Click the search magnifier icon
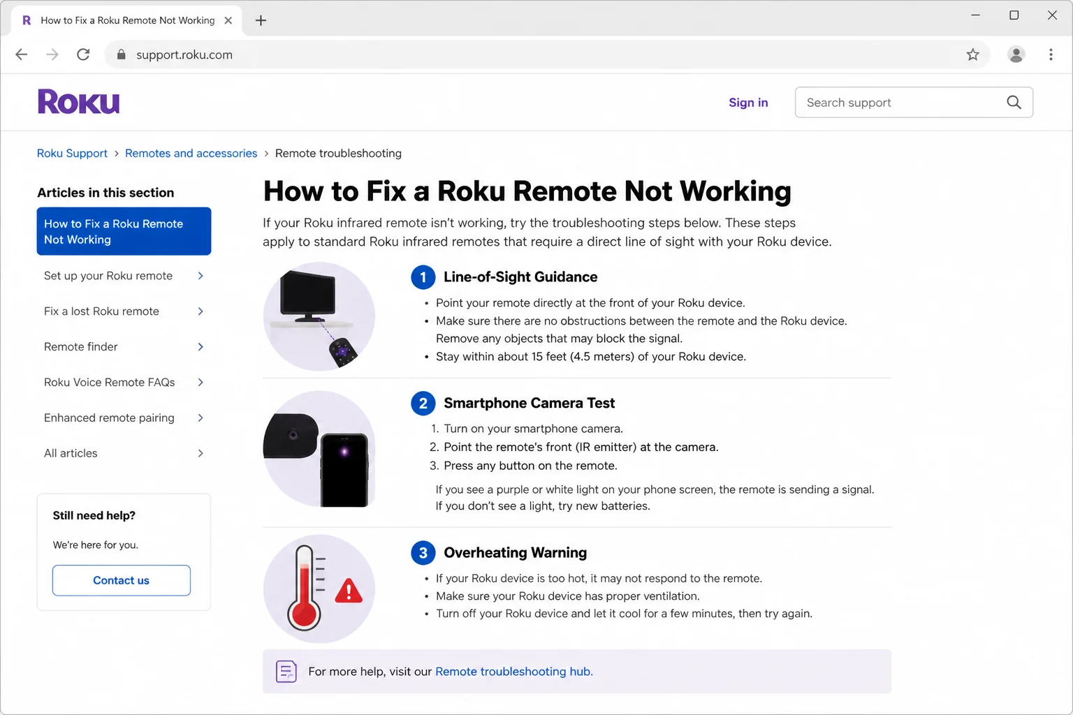This screenshot has width=1073, height=715. coord(1014,103)
